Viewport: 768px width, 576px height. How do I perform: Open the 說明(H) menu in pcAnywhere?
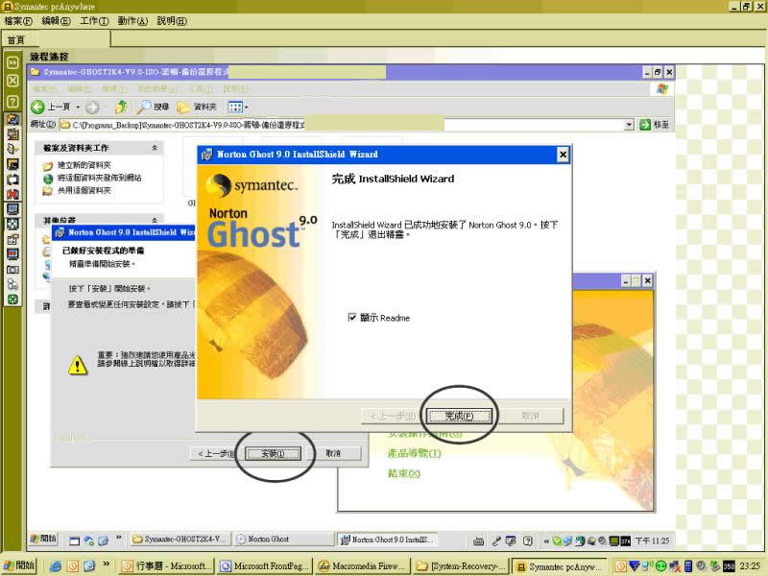(x=172, y=21)
